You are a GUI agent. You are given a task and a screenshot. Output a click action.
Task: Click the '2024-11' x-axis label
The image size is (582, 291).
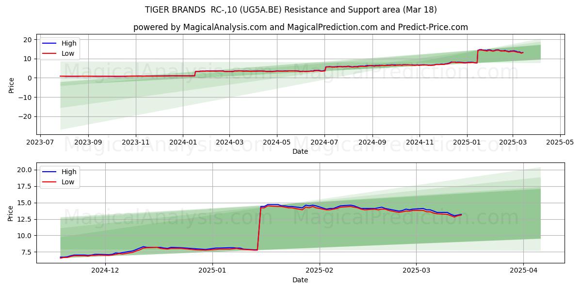click(x=420, y=143)
